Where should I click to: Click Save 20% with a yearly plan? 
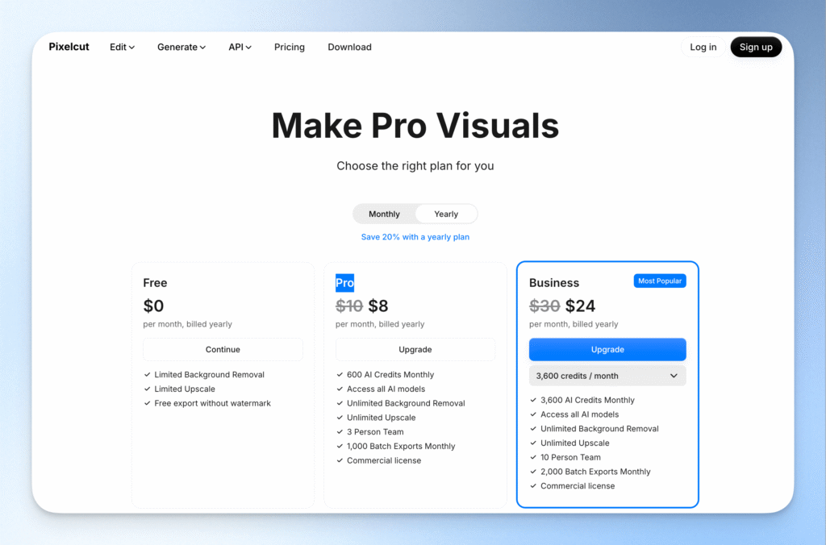415,237
